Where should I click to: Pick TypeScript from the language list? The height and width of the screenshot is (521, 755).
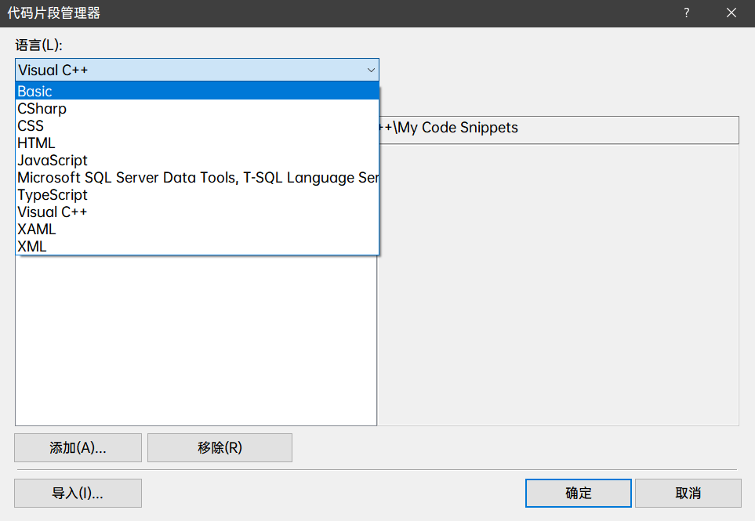click(x=197, y=195)
